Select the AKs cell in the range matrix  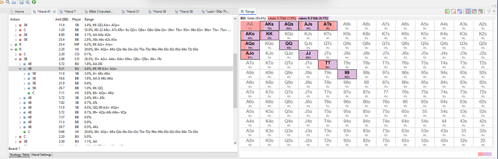click(269, 26)
